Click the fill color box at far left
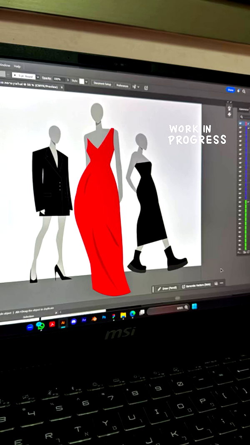The image size is (250, 445). click(2, 74)
